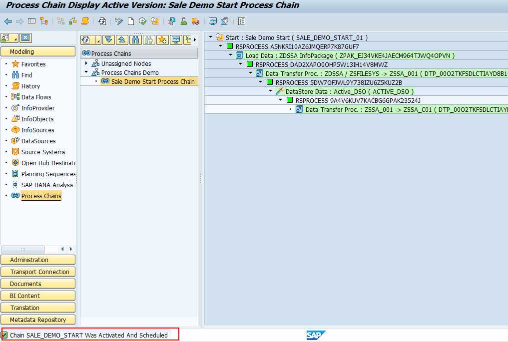
Task: Click the green-and-orange nodes network icon
Action: (61, 21)
